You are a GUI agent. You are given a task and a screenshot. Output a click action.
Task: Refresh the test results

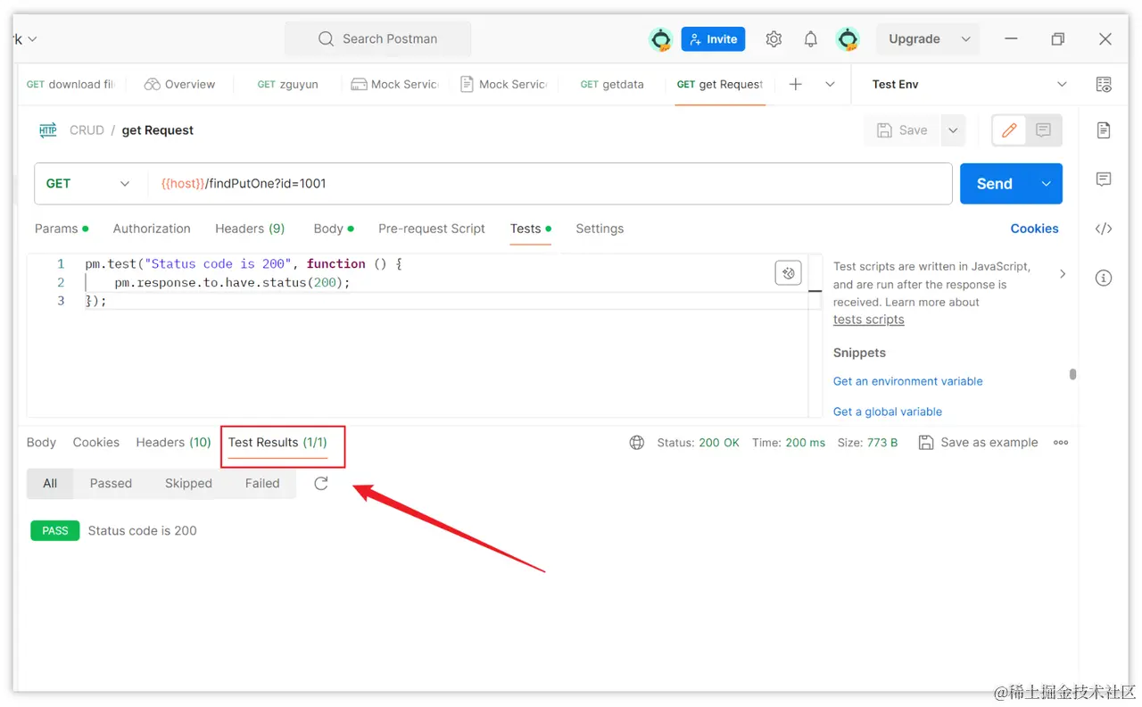point(321,483)
